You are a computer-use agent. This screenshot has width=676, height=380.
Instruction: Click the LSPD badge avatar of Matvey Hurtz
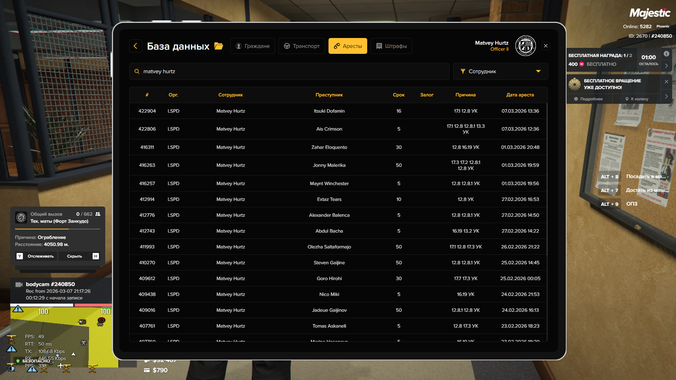tap(525, 46)
